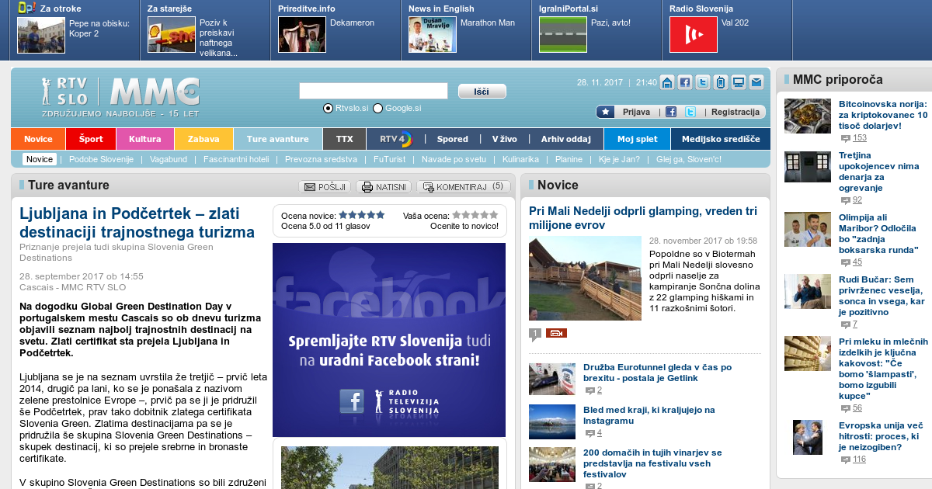The height and width of the screenshot is (489, 932).
Task: Click the red video camera icon
Action: click(556, 333)
